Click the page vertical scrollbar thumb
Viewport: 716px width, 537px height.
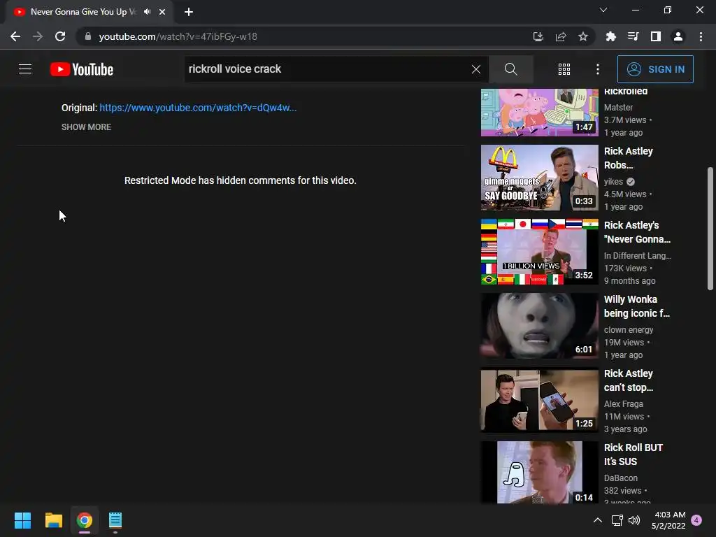(x=710, y=229)
